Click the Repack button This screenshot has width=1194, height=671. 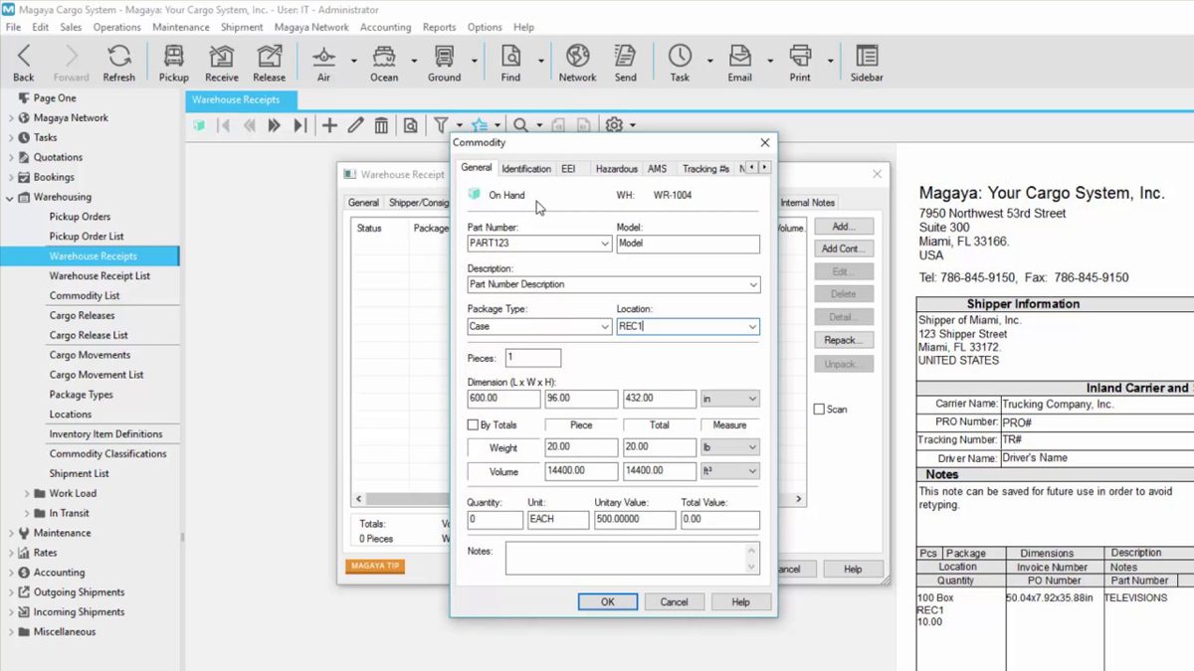click(x=843, y=339)
